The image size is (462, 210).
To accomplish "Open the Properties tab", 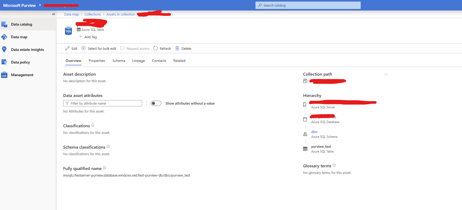I will 97,61.
